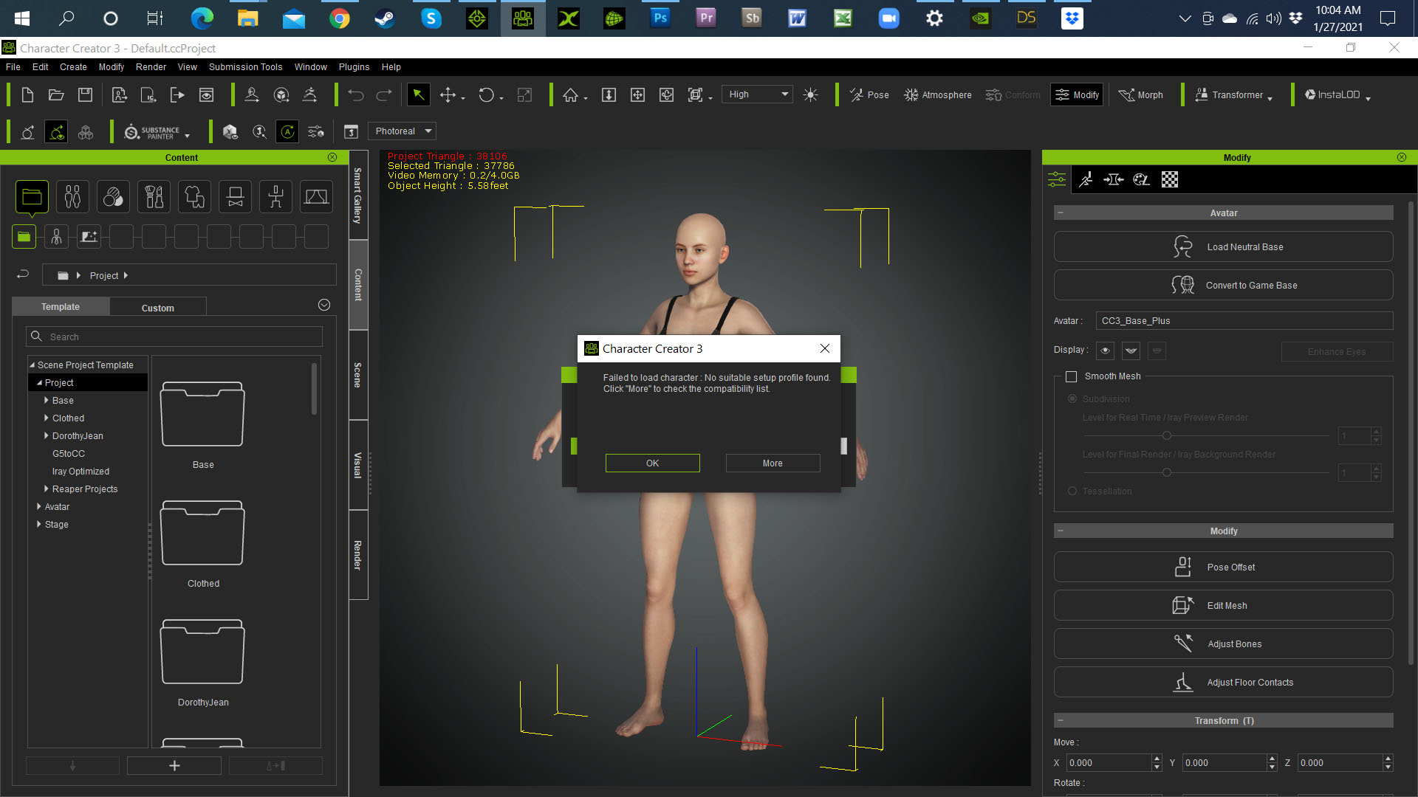
Task: Expand the DorothyJean tree folder
Action: click(x=47, y=436)
